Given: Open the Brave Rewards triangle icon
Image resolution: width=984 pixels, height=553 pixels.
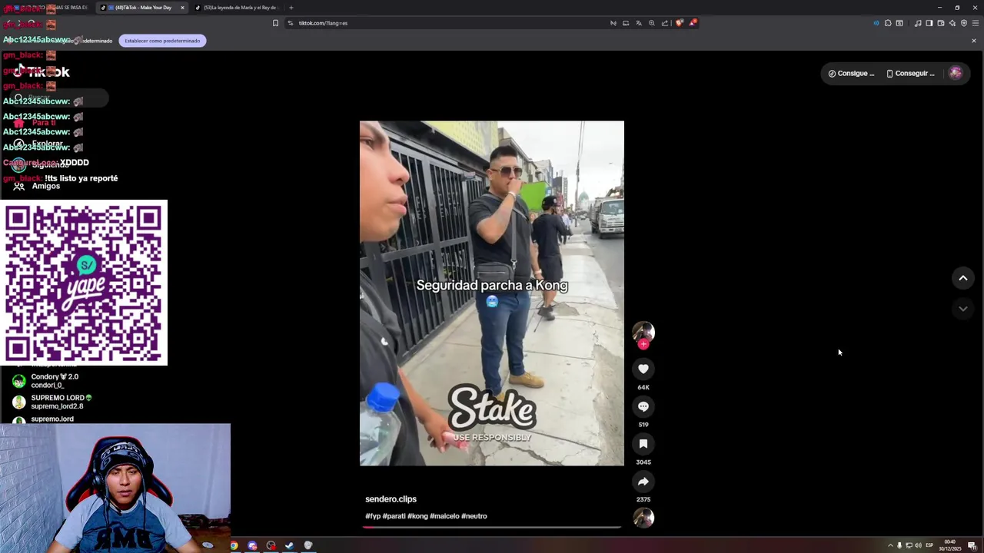Looking at the screenshot, I should [x=692, y=23].
